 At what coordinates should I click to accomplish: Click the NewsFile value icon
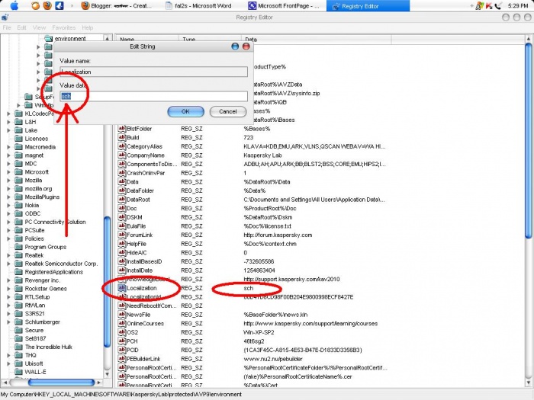pyautogui.click(x=121, y=315)
